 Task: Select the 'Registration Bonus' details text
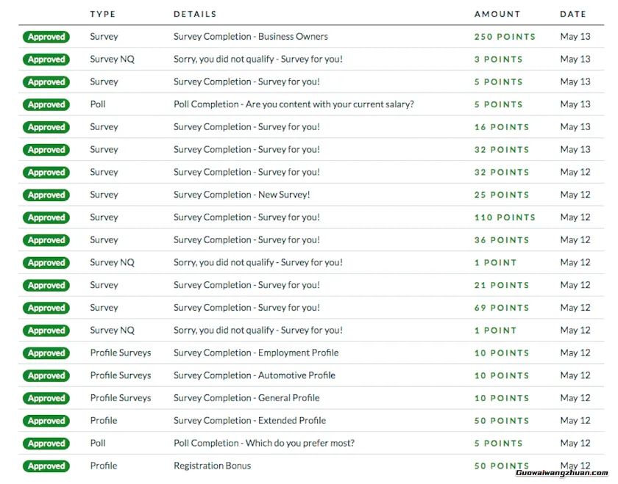pyautogui.click(x=212, y=466)
